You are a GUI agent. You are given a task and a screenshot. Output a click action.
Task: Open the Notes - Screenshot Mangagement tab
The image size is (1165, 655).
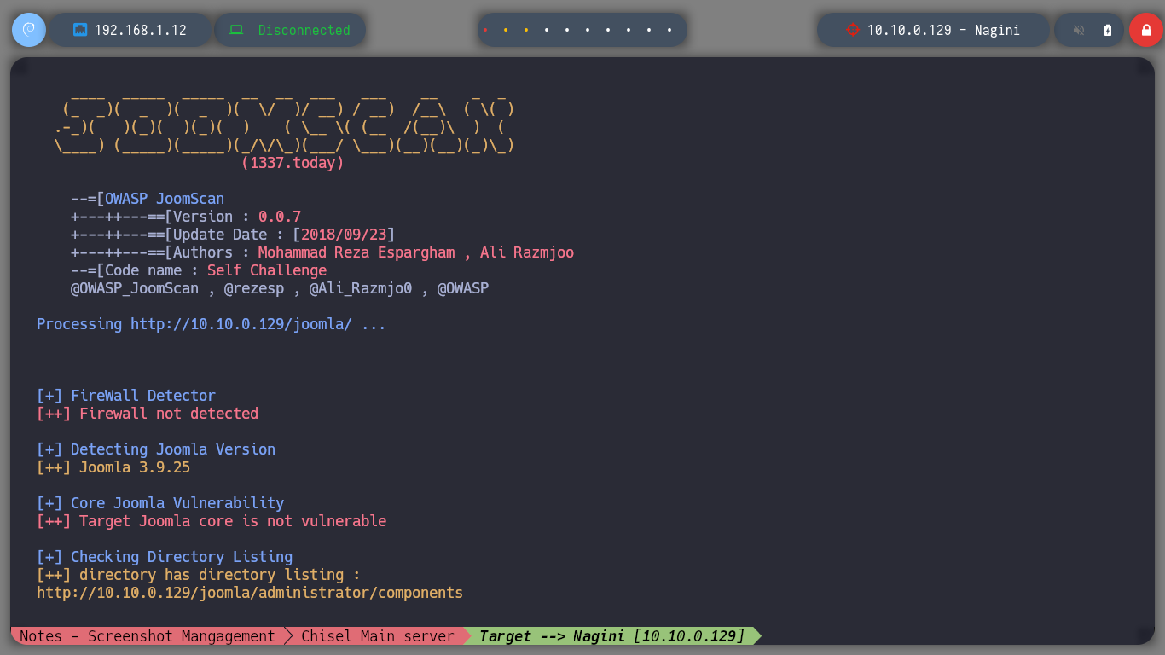(x=148, y=636)
